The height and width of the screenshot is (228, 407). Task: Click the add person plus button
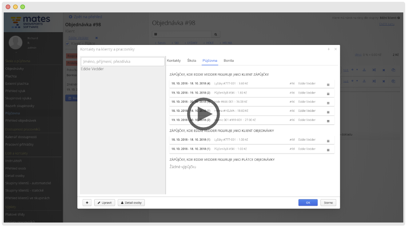click(87, 203)
